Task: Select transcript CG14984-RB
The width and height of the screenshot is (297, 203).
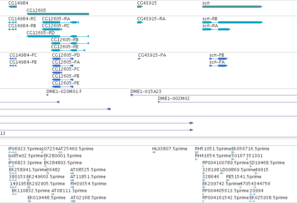Action: 13,29
